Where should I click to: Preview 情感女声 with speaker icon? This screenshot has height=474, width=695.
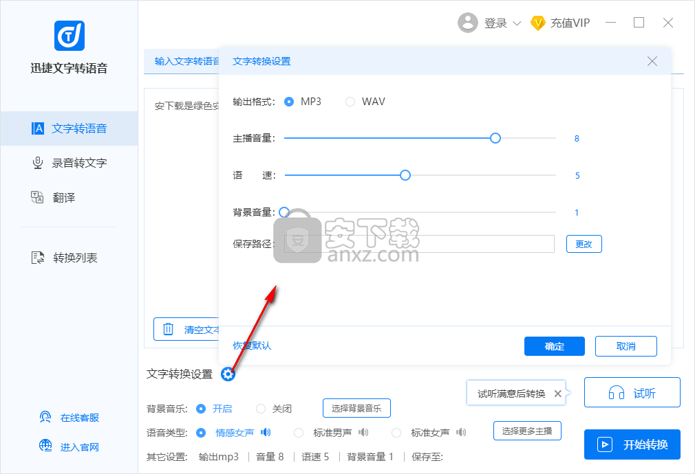tap(266, 432)
